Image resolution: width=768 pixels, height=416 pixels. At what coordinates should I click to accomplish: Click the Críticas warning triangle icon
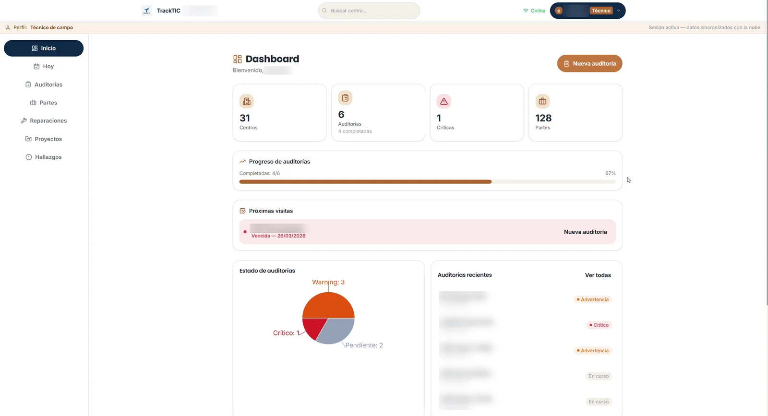444,101
